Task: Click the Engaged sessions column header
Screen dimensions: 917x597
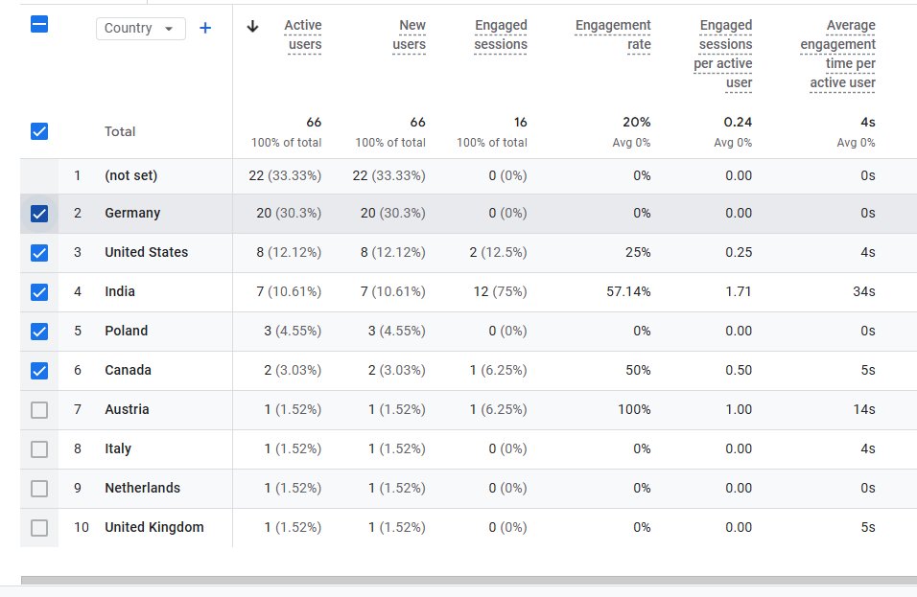Action: pos(501,35)
